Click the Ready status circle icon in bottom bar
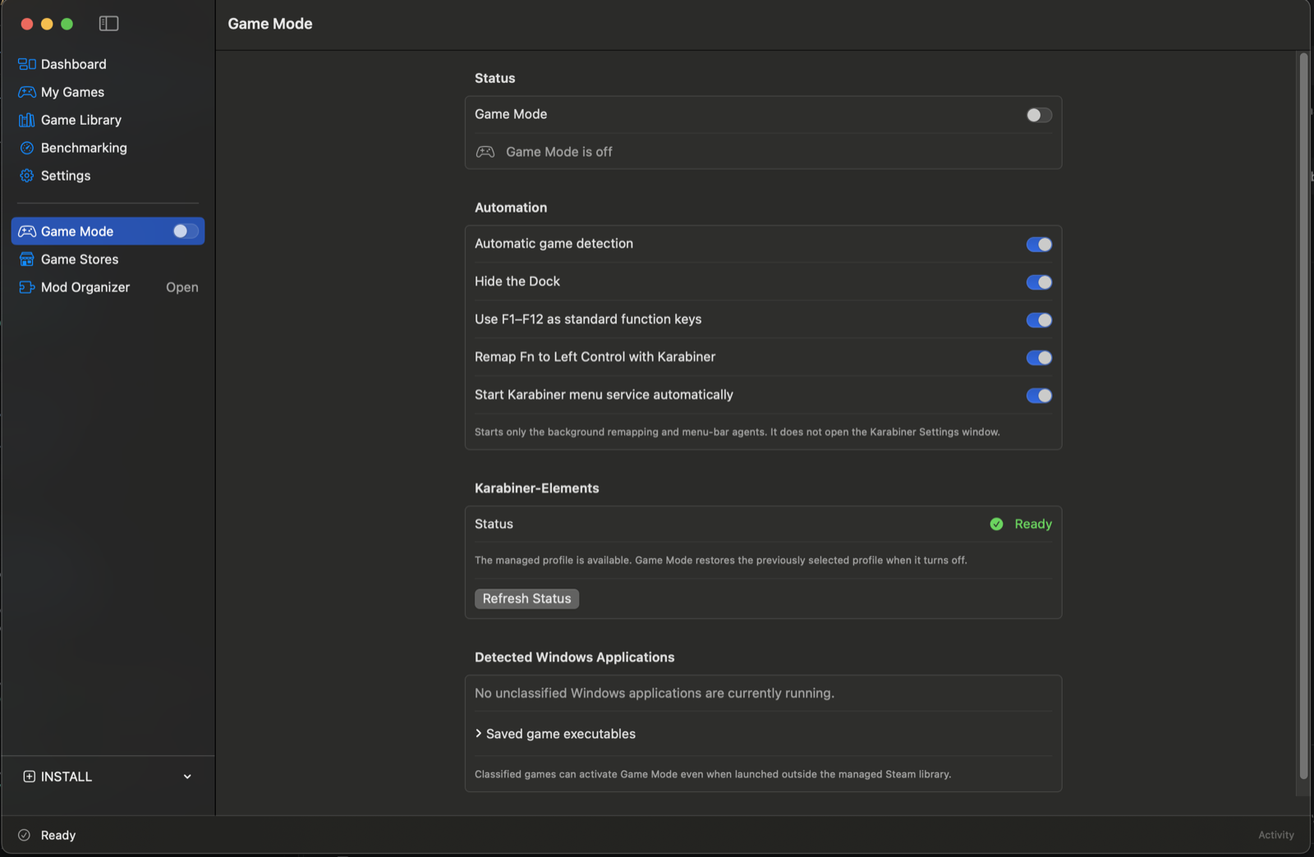The width and height of the screenshot is (1314, 857). point(24,835)
